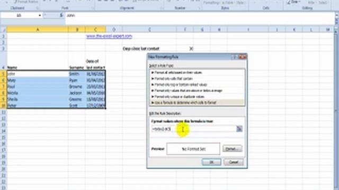Click the Editing group label in ribbon
The height and width of the screenshot is (190, 339).
[x=307, y=8]
